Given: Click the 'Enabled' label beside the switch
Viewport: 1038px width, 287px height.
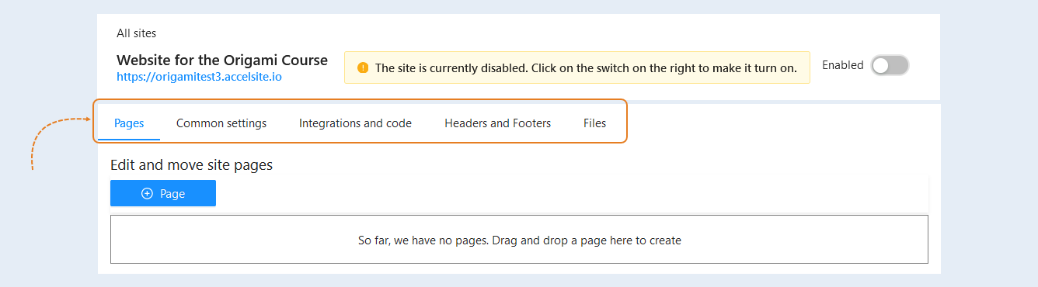Looking at the screenshot, I should coord(843,65).
